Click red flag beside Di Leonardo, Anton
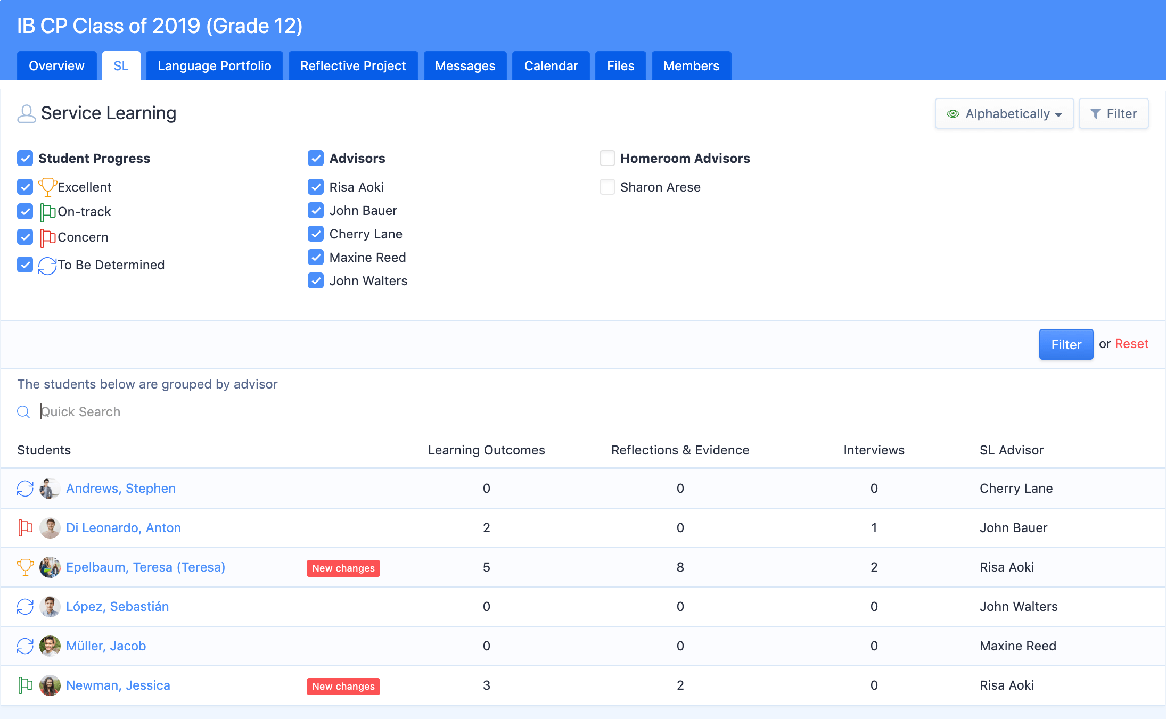Viewport: 1166px width, 719px height. coord(25,528)
